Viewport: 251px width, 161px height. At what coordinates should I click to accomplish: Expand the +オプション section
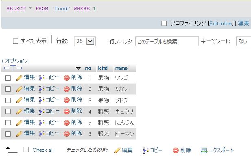click(14, 61)
